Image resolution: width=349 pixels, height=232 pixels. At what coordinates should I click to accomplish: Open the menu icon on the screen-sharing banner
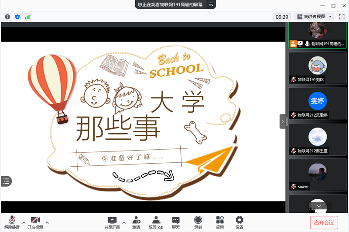[x=211, y=4]
